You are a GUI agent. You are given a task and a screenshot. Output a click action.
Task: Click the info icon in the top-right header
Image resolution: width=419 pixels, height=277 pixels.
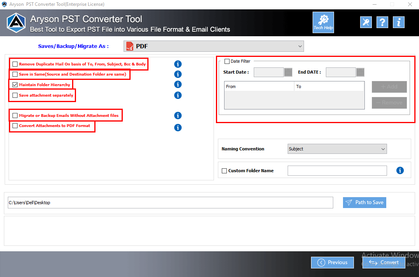coord(398,22)
